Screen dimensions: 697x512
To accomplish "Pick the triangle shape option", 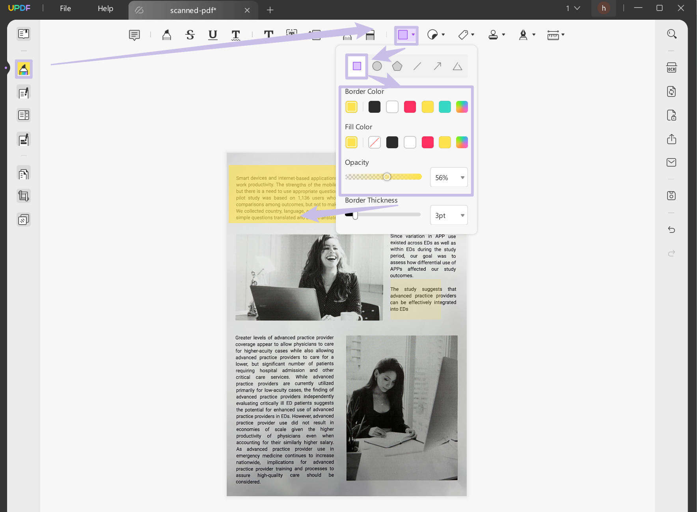I will coord(457,66).
